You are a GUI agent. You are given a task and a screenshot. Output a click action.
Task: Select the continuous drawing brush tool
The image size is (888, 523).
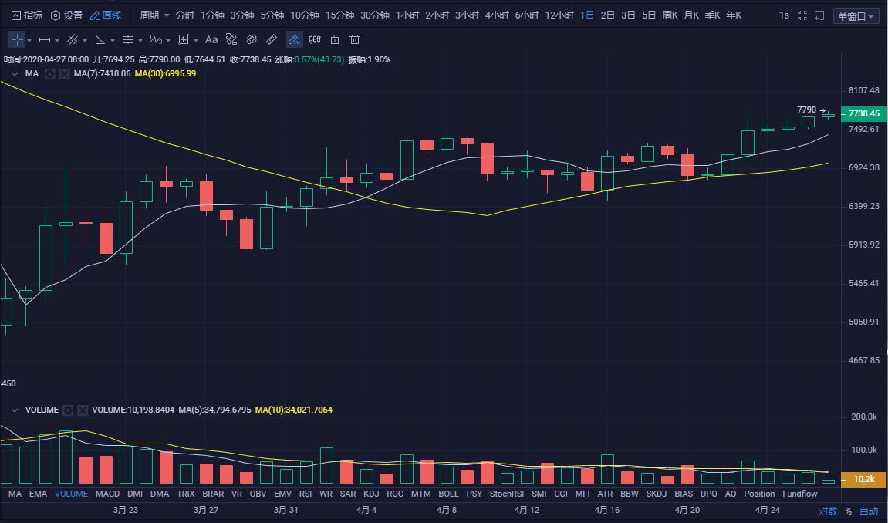[293, 39]
